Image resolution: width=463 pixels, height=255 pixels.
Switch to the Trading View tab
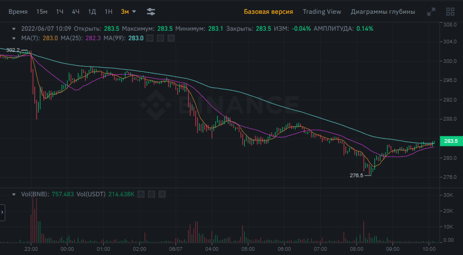coord(322,11)
